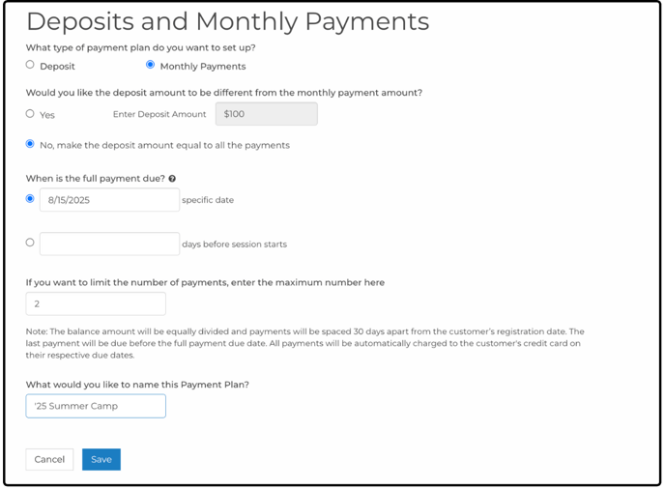This screenshot has height=489, width=665.
Task: Click the Deposit label text
Action: point(57,67)
